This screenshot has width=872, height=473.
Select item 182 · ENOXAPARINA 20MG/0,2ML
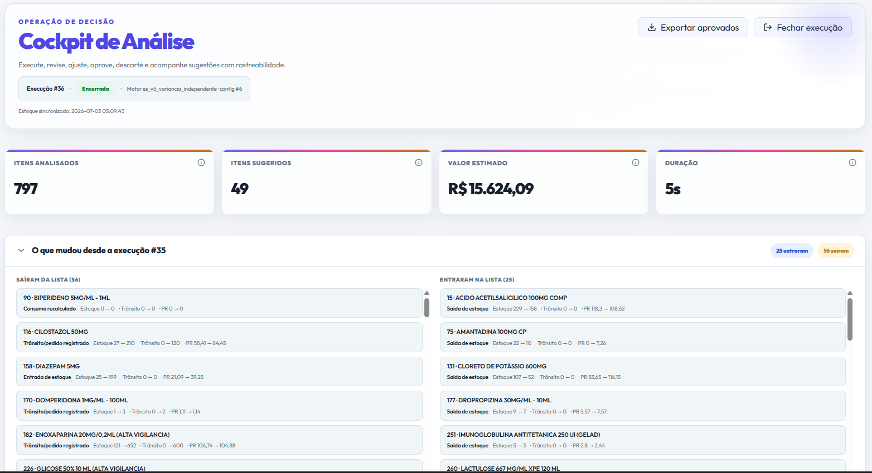219,440
